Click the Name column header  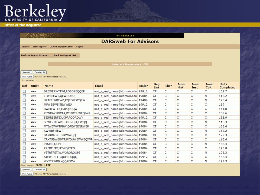49,86
